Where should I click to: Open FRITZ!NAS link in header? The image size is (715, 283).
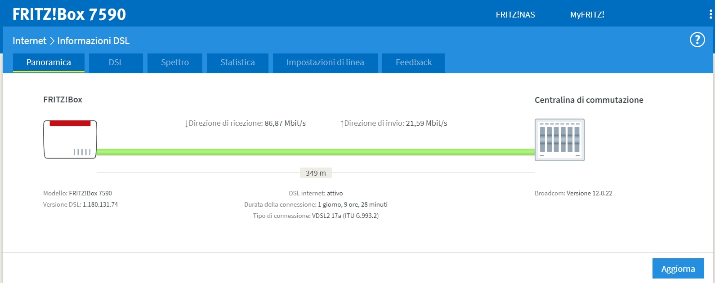coord(515,15)
